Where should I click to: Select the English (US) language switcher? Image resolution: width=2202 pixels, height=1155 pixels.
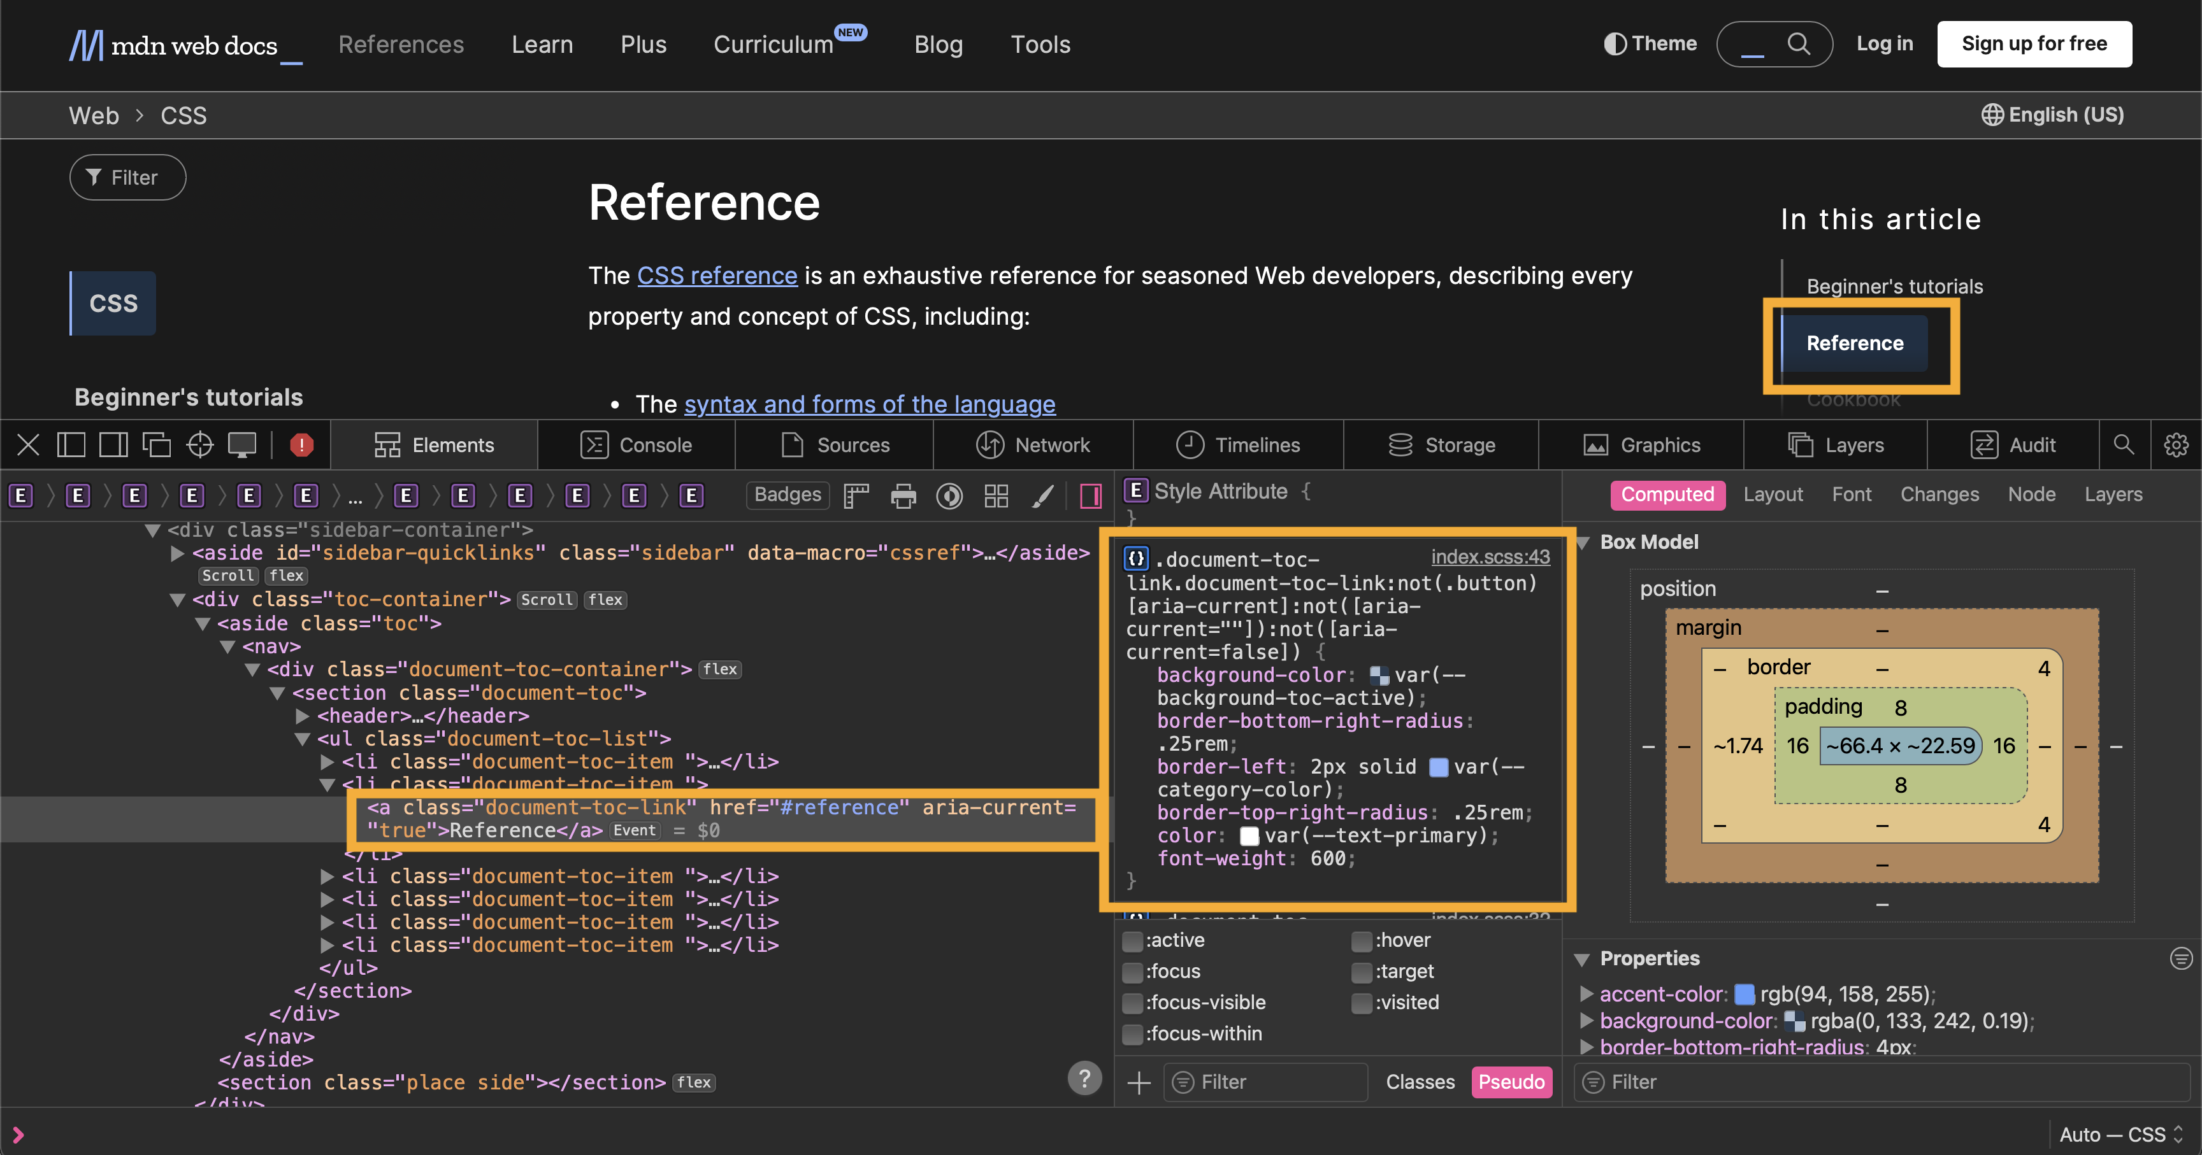2052,115
